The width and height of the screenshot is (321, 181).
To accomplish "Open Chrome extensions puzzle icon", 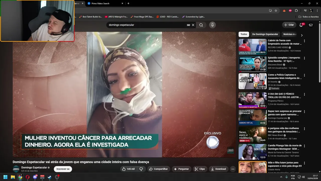I will click(296, 11).
